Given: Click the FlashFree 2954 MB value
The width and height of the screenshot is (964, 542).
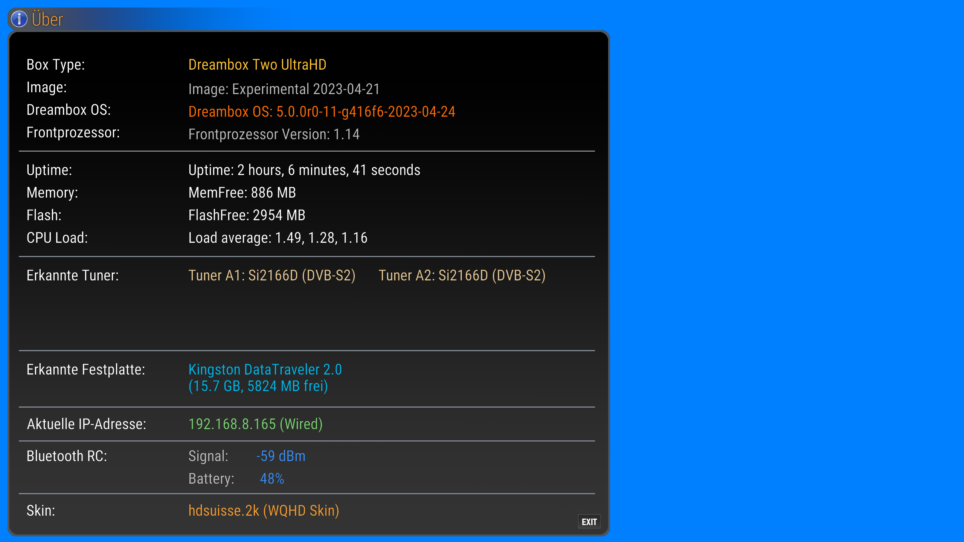Looking at the screenshot, I should click(x=247, y=215).
